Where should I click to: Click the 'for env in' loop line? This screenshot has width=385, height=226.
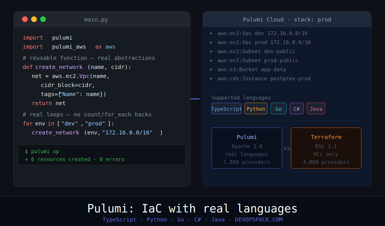[x=68, y=123]
